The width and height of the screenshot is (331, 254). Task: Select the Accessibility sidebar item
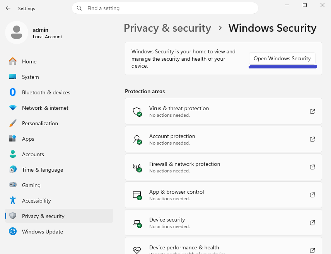36,201
